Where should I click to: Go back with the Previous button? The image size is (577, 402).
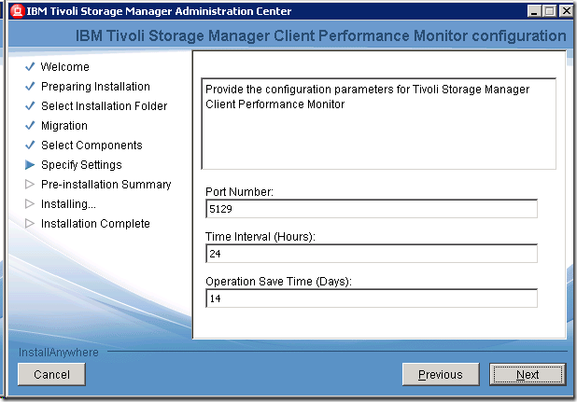click(x=440, y=375)
